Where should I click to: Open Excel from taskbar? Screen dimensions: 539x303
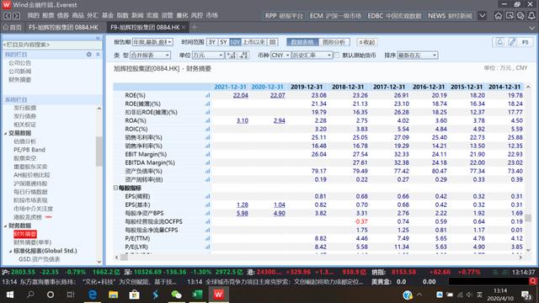pyautogui.click(x=197, y=295)
